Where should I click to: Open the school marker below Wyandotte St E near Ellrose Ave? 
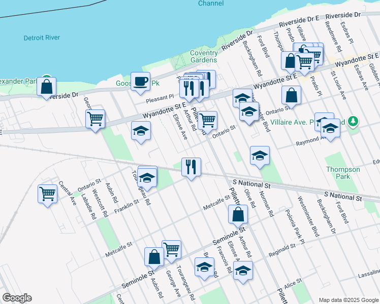click(x=141, y=131)
